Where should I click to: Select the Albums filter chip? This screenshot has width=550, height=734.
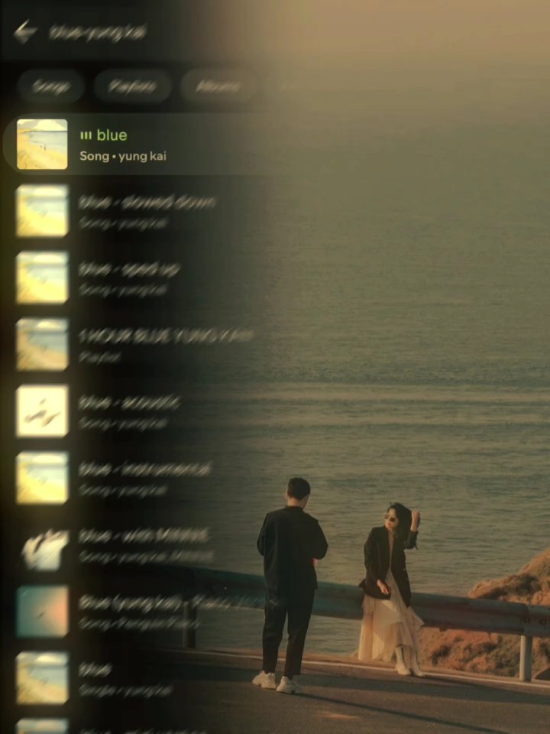[x=218, y=86]
